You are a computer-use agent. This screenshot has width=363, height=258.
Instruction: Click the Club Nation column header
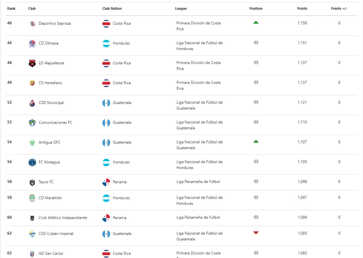pyautogui.click(x=112, y=8)
